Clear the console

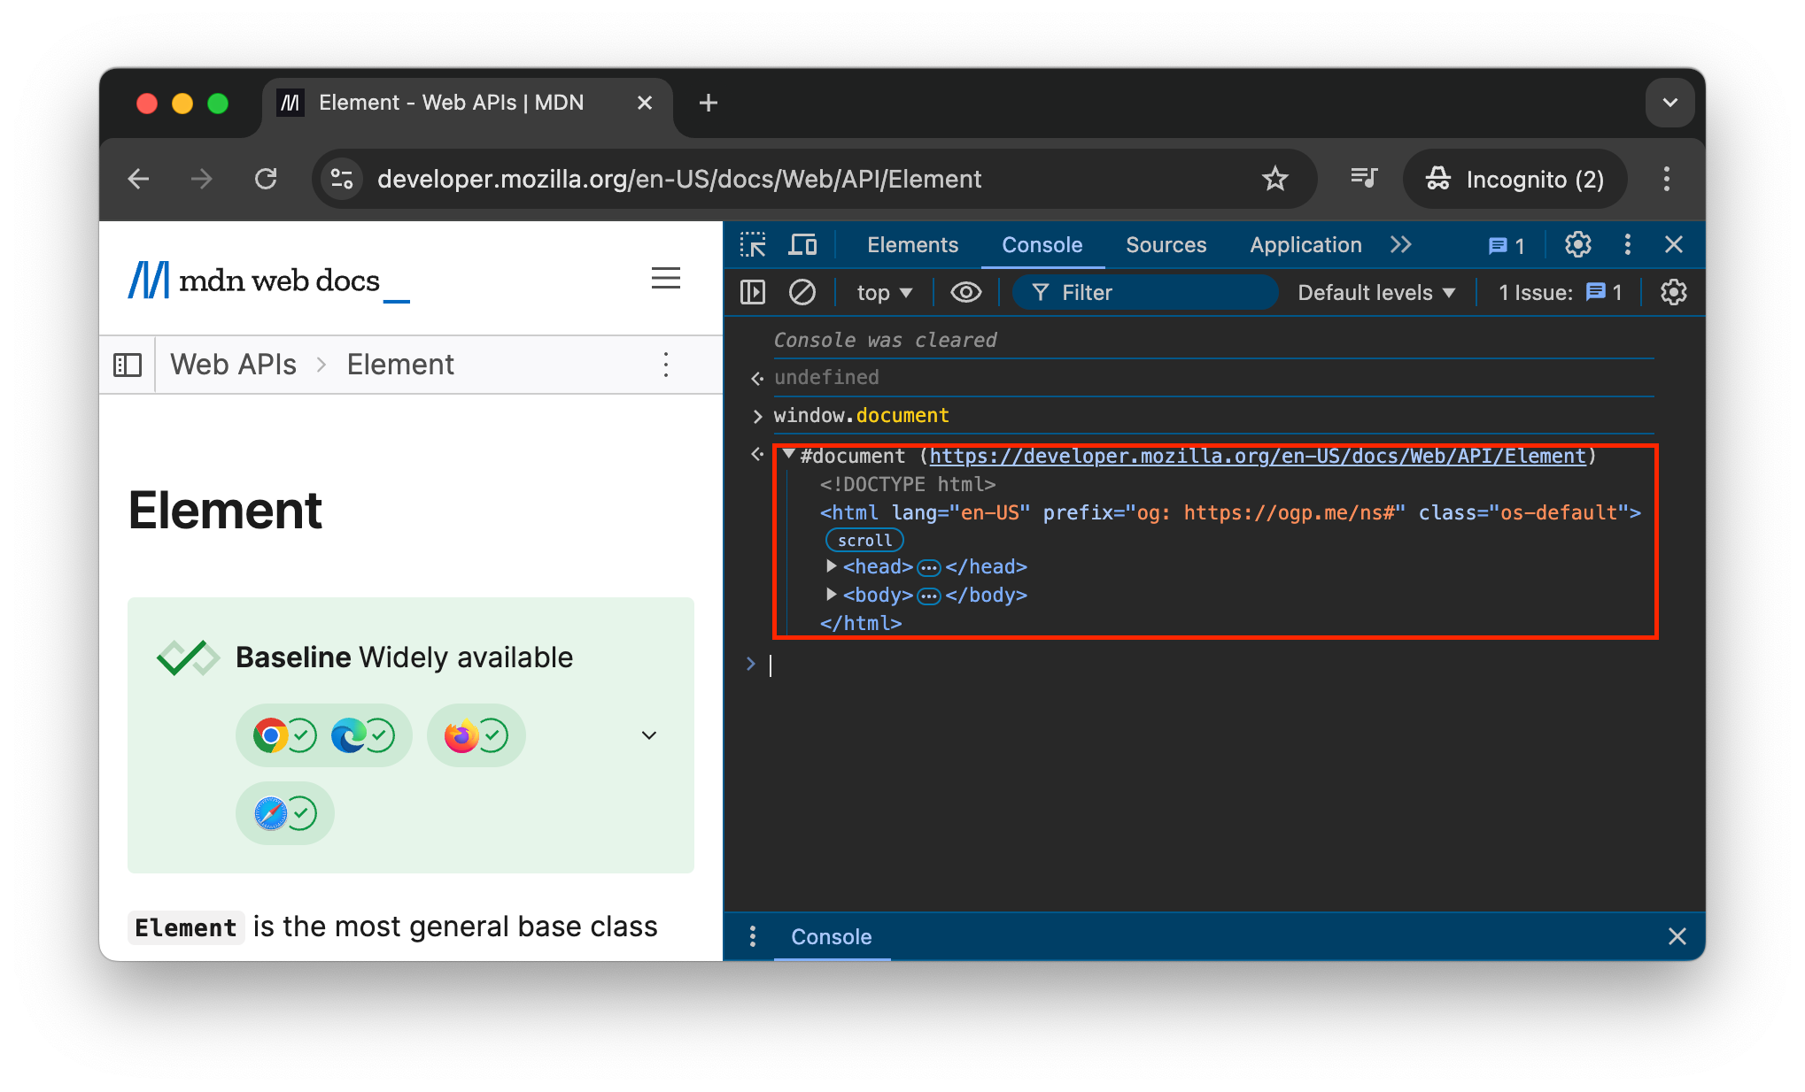click(x=802, y=293)
